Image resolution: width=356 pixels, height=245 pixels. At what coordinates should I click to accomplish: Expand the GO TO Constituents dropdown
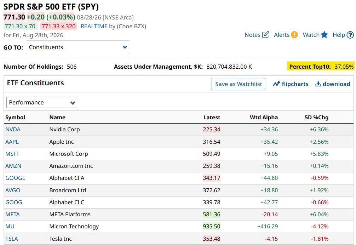[x=78, y=47]
